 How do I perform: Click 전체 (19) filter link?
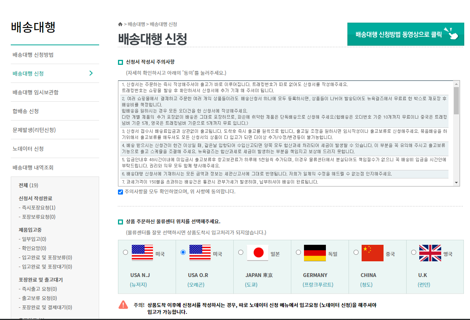[28, 185]
